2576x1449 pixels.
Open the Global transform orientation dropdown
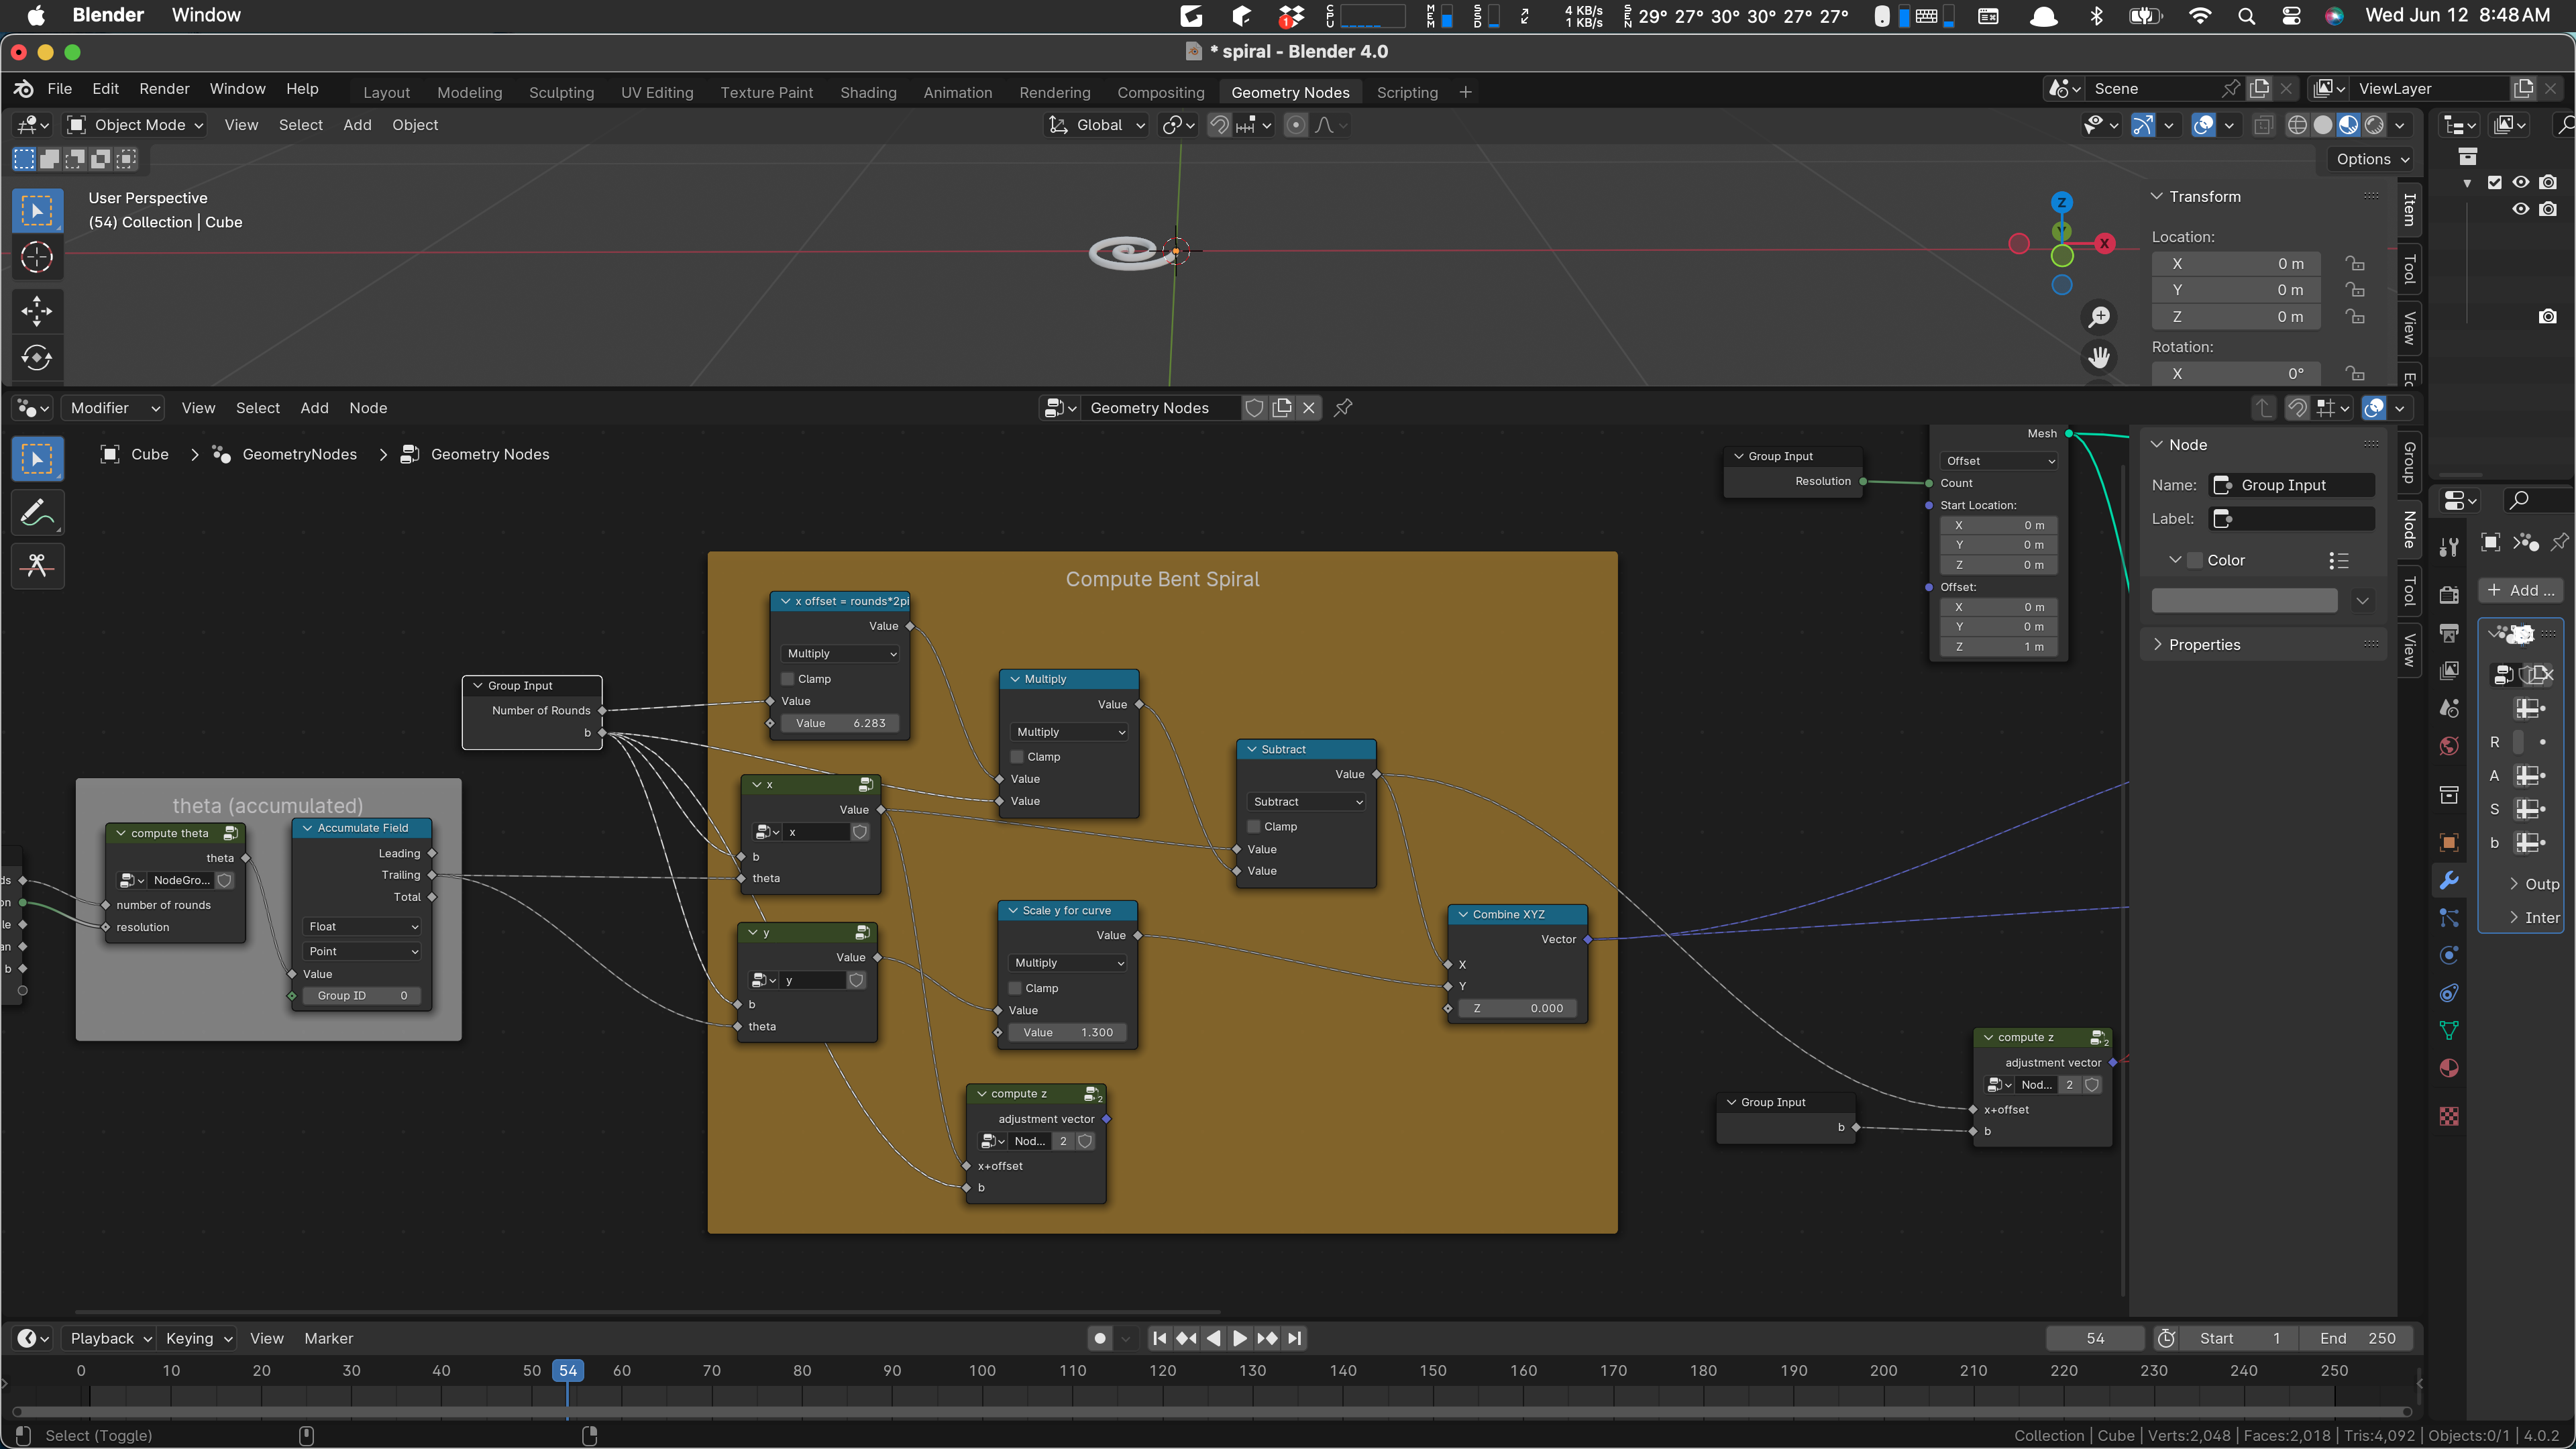pyautogui.click(x=1097, y=125)
